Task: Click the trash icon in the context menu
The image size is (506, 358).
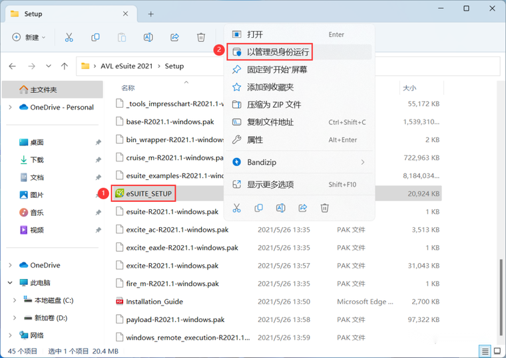Action: point(325,208)
